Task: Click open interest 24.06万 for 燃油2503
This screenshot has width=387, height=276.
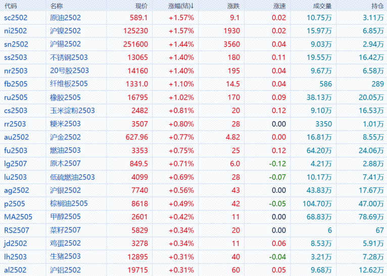Action: coord(371,150)
